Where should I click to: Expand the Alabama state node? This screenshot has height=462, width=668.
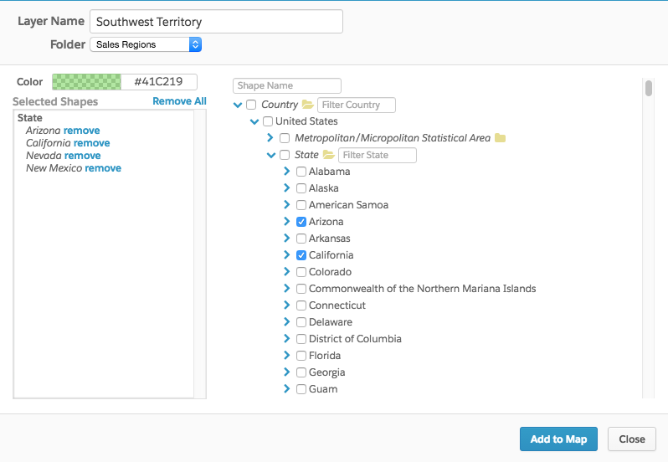287,172
